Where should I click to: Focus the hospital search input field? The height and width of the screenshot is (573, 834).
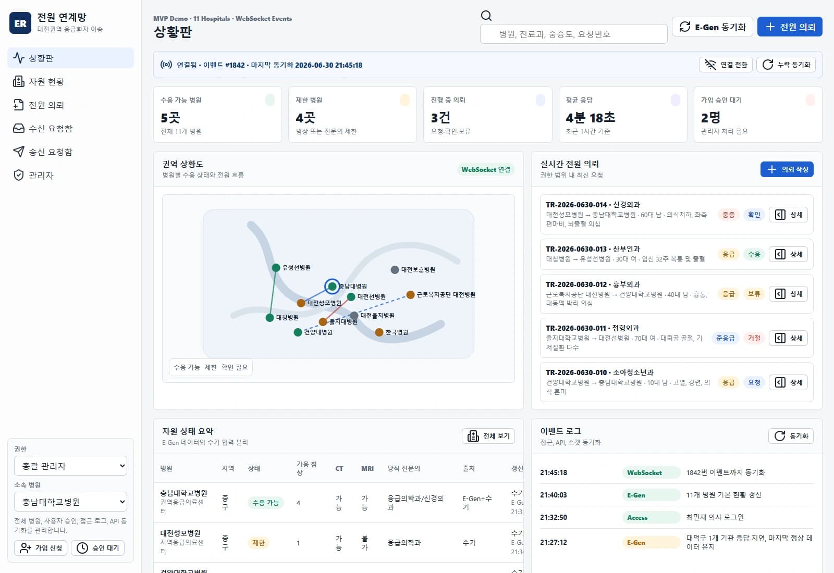573,34
